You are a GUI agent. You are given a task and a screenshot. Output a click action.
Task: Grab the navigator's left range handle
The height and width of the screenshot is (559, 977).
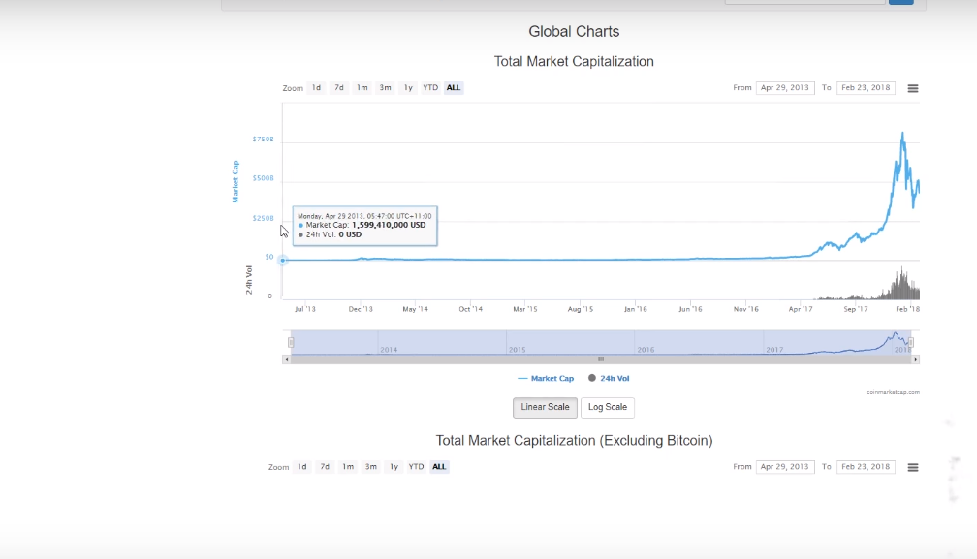tap(291, 342)
